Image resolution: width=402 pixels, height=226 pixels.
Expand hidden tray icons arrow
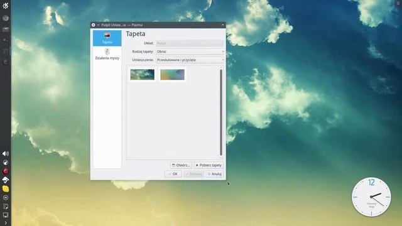click(x=6, y=223)
